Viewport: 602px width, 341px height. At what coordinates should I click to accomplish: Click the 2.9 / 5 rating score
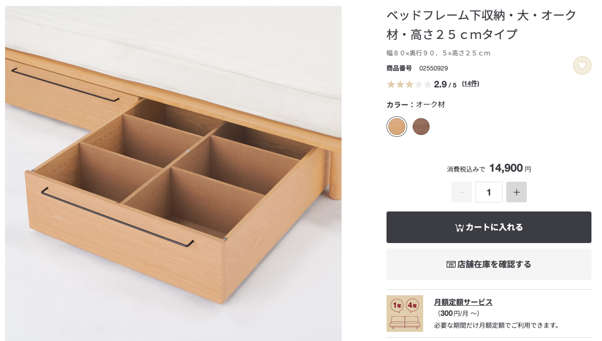445,85
